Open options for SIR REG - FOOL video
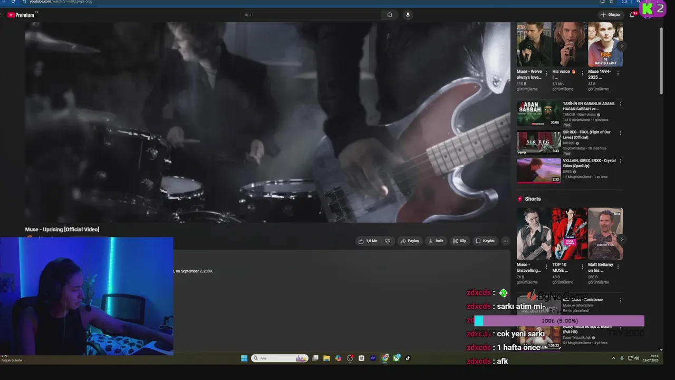Screen dimensions: 675x380 [x=620, y=132]
